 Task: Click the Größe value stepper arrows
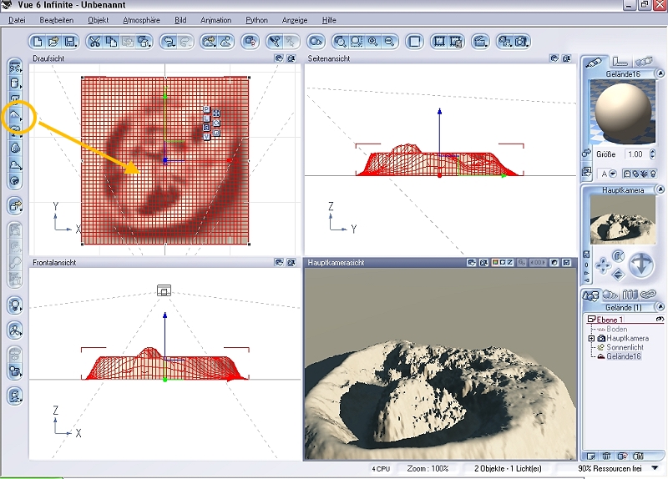[x=652, y=154]
